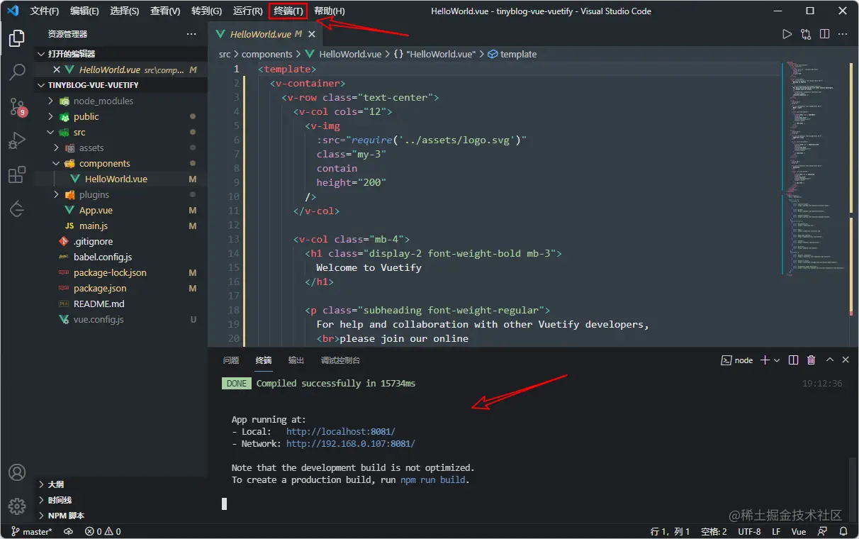Maximize the panel with up chevron
Viewport: 859px width, 539px height.
pos(830,360)
